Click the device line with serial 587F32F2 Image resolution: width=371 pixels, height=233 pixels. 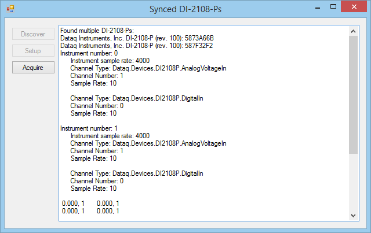pos(137,46)
